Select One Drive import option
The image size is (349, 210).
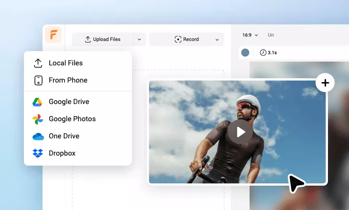point(78,136)
